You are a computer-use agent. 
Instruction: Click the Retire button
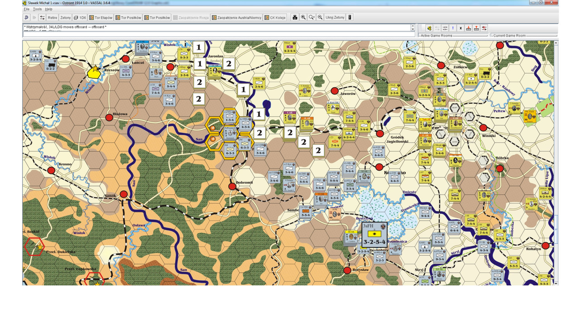pos(52,18)
